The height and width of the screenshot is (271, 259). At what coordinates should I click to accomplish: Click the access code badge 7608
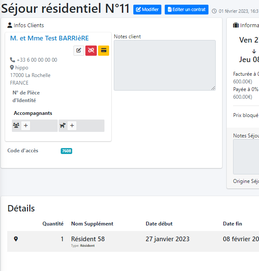pos(66,151)
